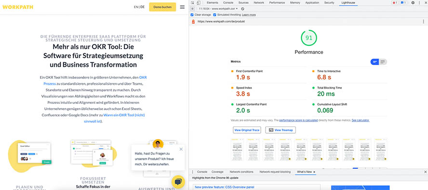Open the drawer Console tab
This screenshot has height=190, width=428.
point(202,172)
